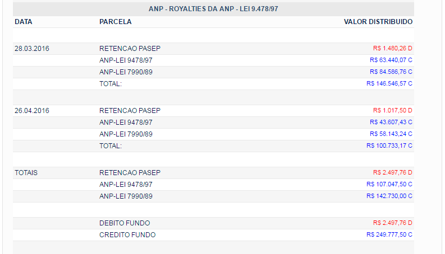The image size is (445, 254).
Task: Click the DATA column header
Action: [x=24, y=22]
